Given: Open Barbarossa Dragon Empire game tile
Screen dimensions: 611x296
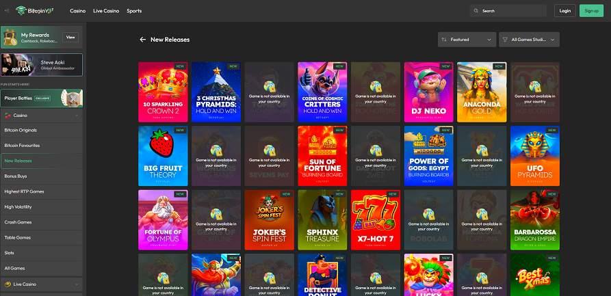Looking at the screenshot, I should click(x=535, y=220).
